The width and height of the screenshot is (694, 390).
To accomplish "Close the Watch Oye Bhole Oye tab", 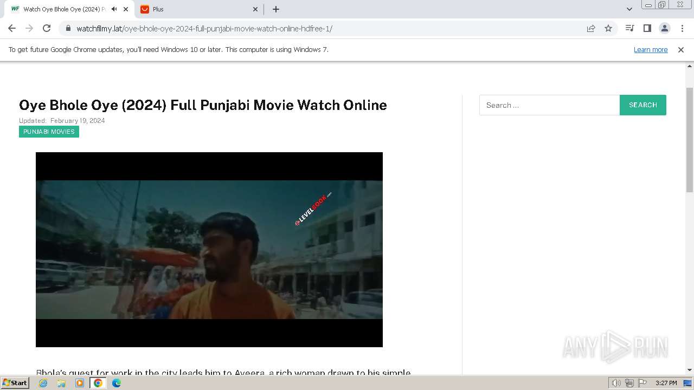I will 126,9.
